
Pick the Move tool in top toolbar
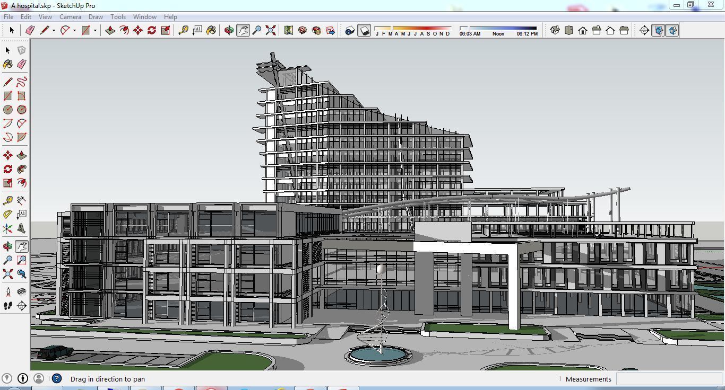point(138,31)
